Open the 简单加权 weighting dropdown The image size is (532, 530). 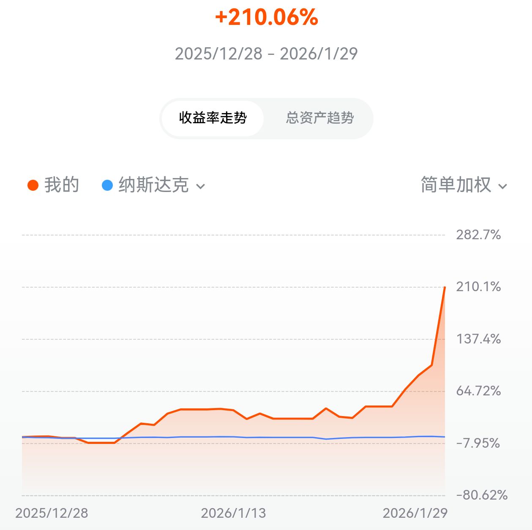(x=456, y=185)
